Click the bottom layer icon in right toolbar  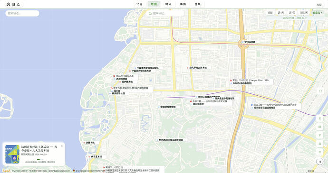[x=319, y=152]
